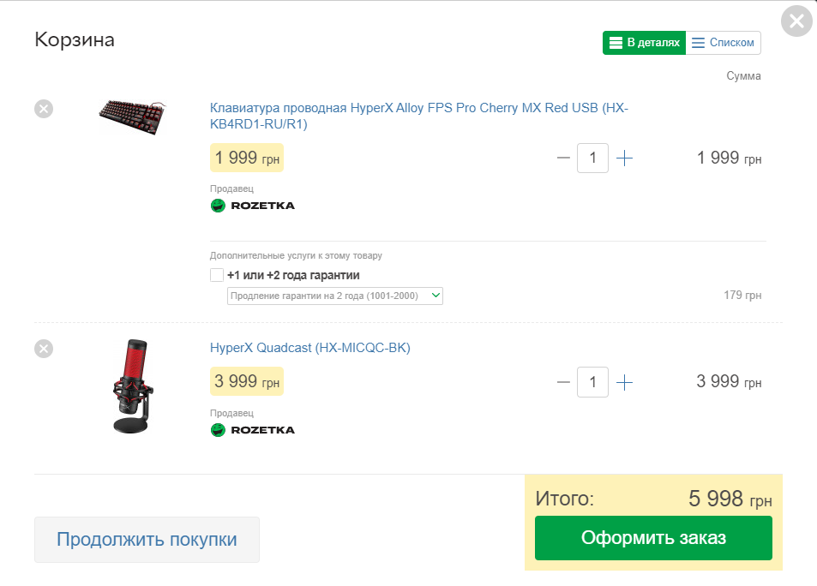Click the "Продолжить покупки" button
This screenshot has height=586, width=817.
click(x=147, y=540)
